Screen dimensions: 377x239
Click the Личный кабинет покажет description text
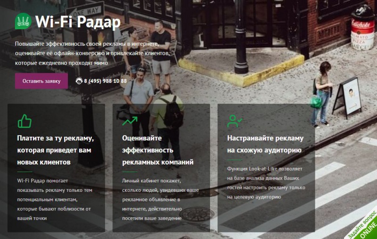pyautogui.click(x=160, y=199)
